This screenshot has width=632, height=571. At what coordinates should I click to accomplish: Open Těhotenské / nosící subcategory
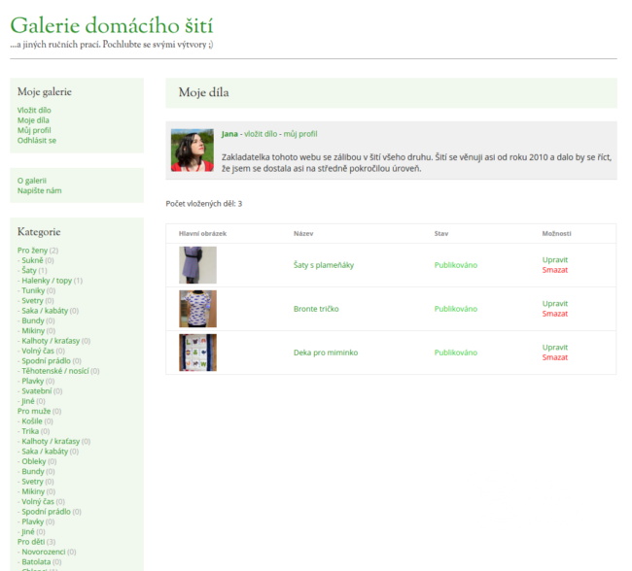click(55, 371)
